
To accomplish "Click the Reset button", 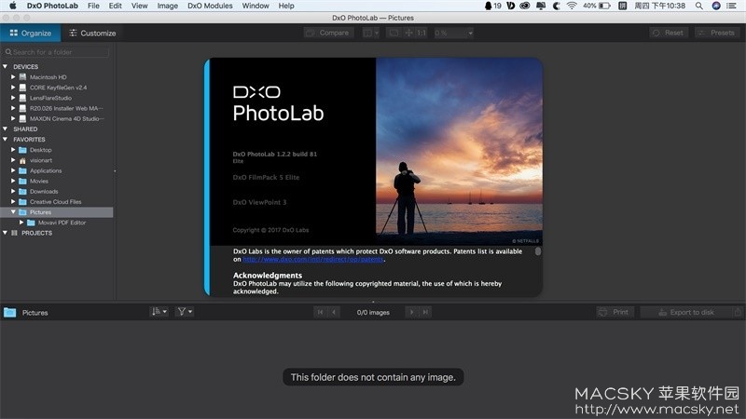I will tap(669, 33).
